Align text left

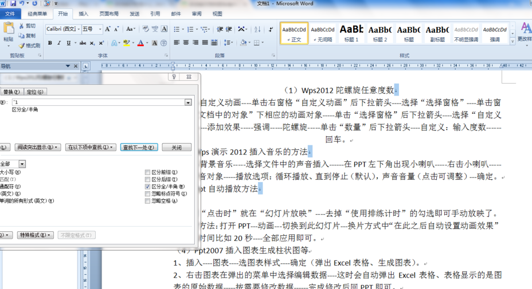tap(177, 43)
